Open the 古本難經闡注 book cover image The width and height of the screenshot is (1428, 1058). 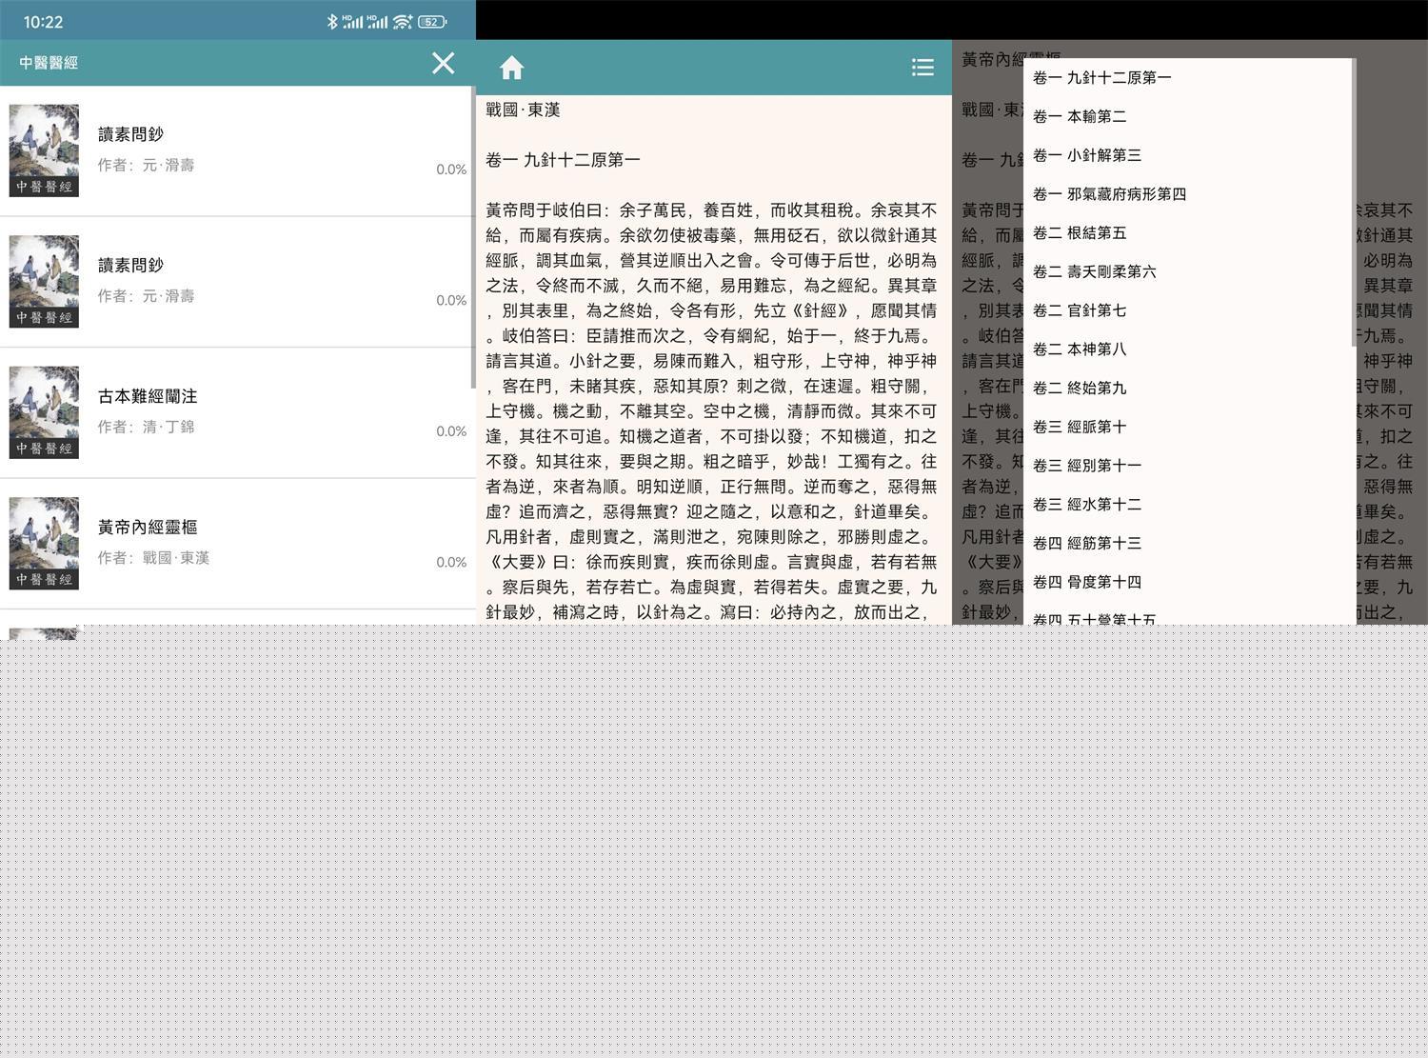pos(44,412)
